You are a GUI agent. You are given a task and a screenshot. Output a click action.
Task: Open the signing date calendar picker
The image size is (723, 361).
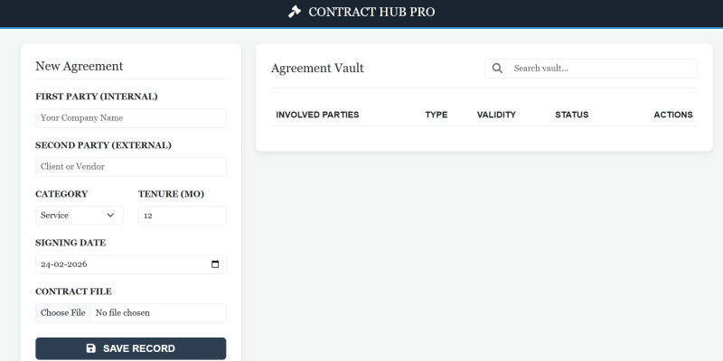point(215,264)
